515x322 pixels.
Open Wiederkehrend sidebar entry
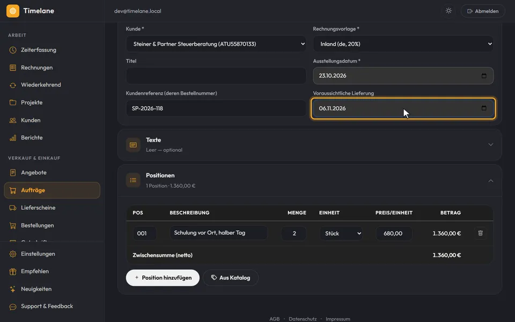(52, 85)
